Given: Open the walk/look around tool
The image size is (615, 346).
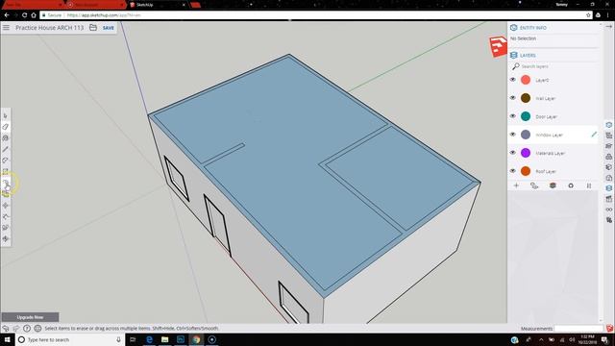Looking at the screenshot, I should pos(6,228).
